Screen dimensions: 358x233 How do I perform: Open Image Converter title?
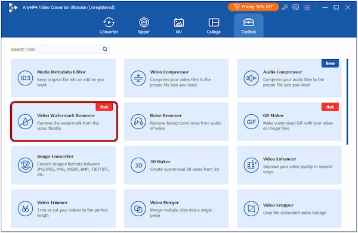click(55, 157)
